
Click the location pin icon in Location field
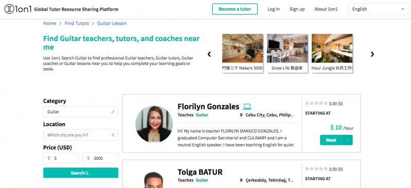(113, 135)
